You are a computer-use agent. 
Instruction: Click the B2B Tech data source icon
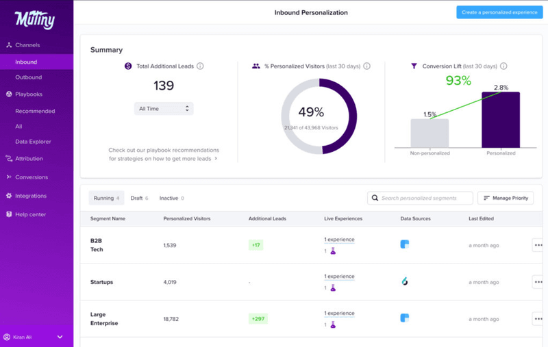405,244
